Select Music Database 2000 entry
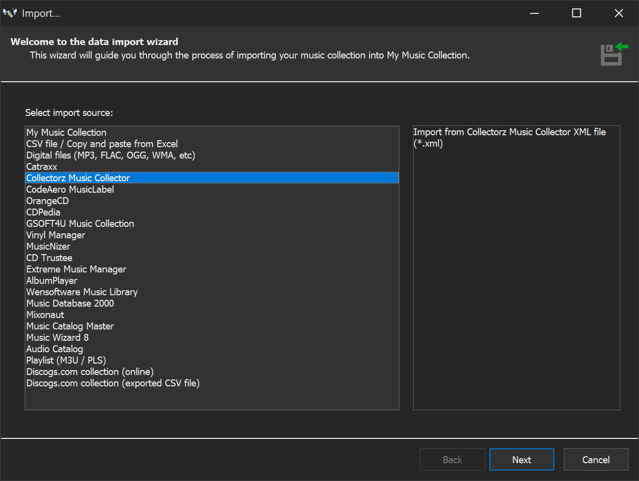 point(70,303)
